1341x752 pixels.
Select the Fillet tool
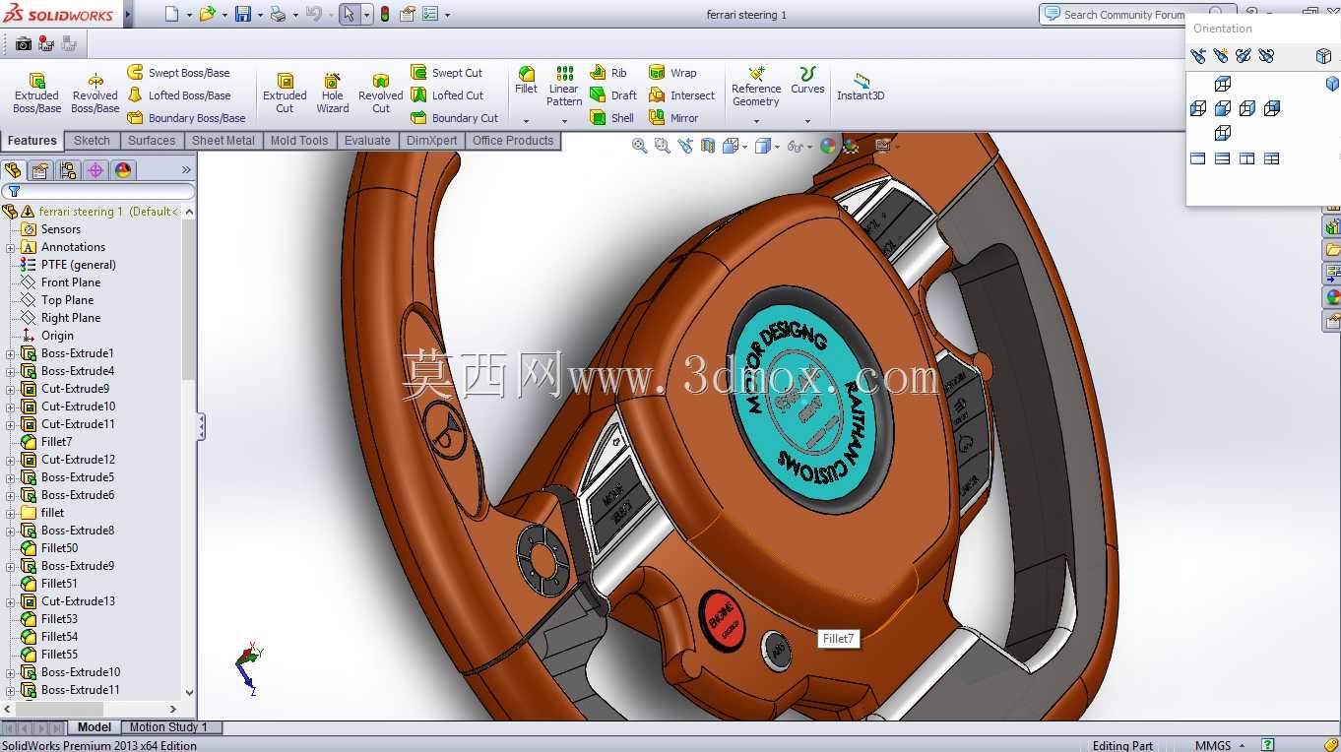coord(527,81)
